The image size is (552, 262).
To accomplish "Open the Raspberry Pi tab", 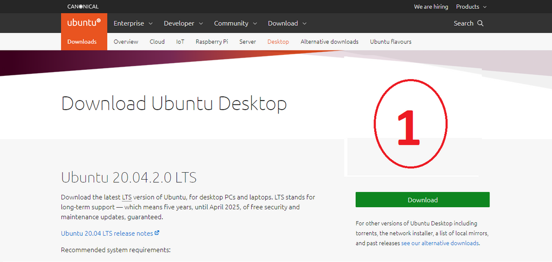I will 212,41.
